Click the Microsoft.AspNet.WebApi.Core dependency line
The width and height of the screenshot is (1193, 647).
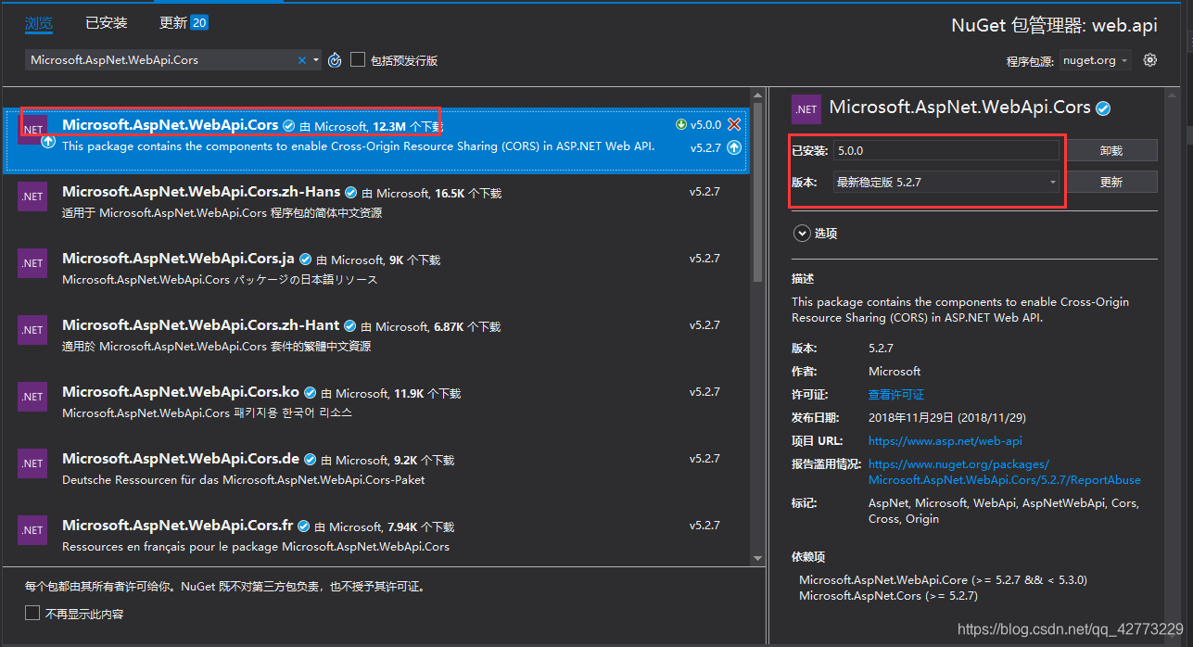coord(943,580)
